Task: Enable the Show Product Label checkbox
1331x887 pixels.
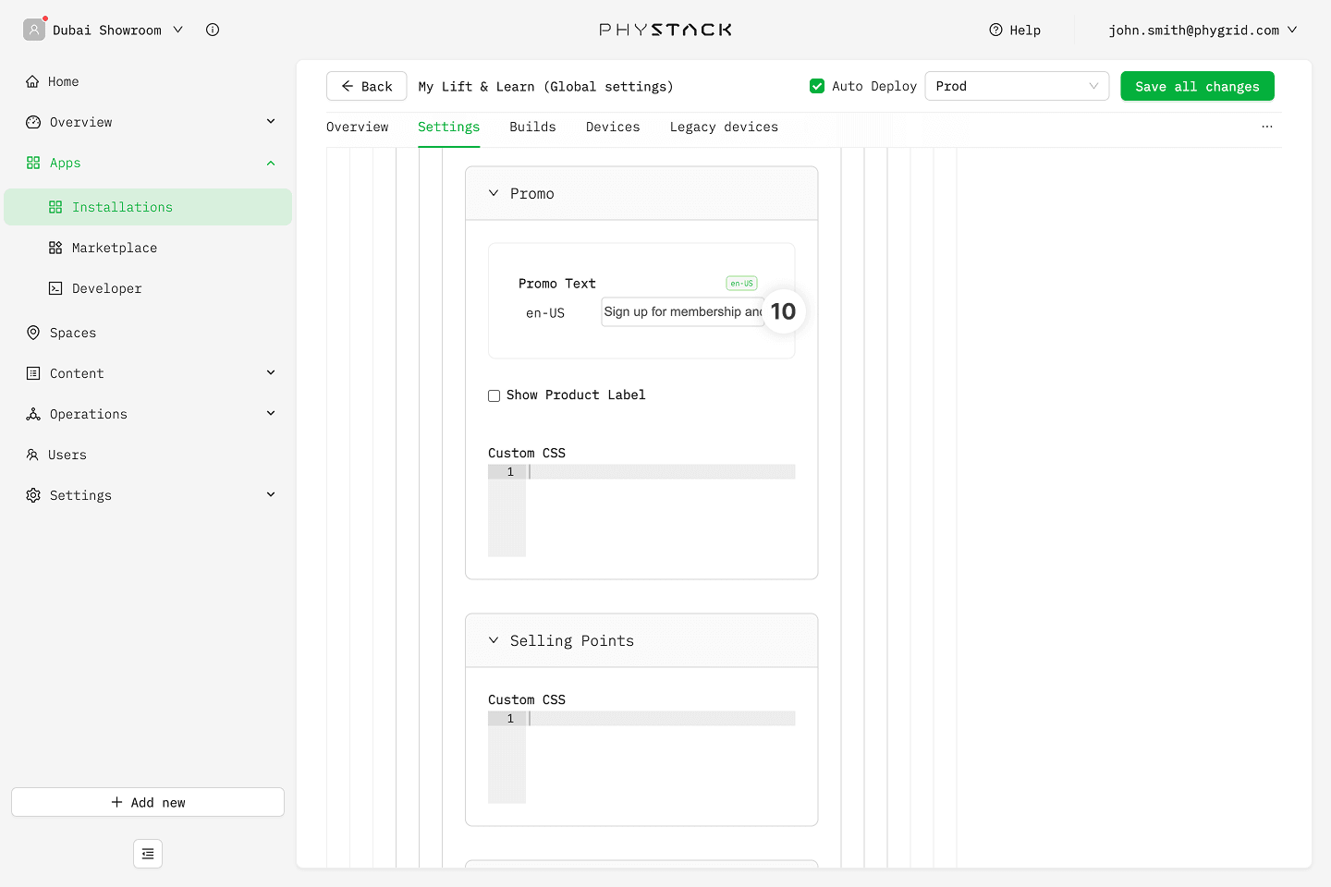Action: pyautogui.click(x=495, y=395)
